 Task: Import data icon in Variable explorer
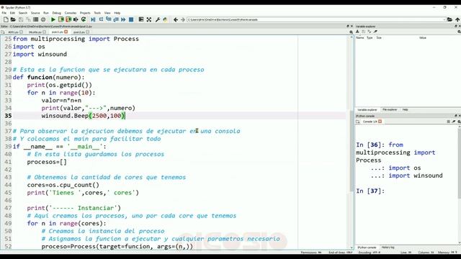[x=357, y=32]
